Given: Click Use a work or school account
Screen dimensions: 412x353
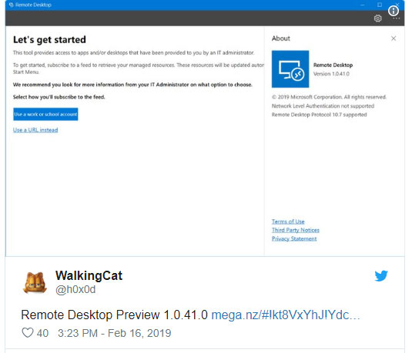Looking at the screenshot, I should click(45, 114).
